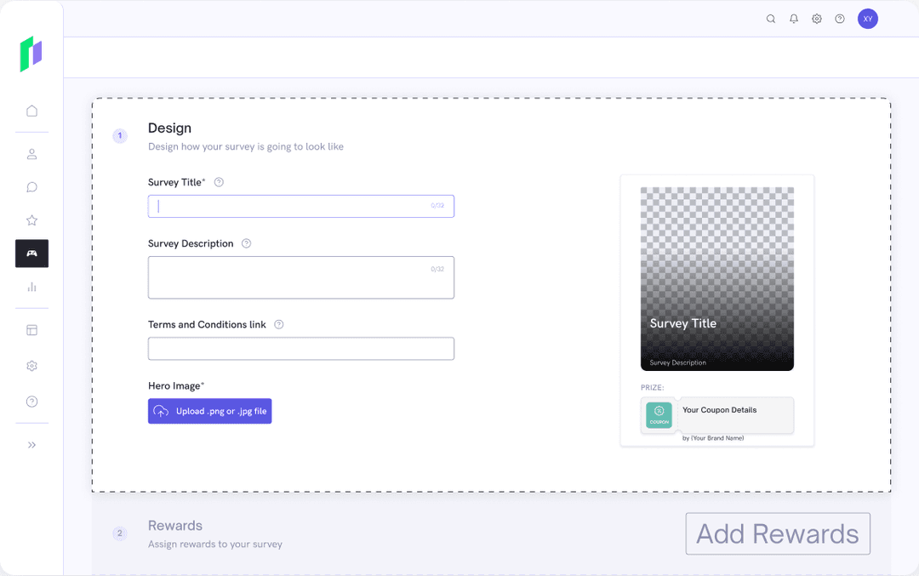919x576 pixels.
Task: Click the Add Rewards button
Action: [778, 533]
